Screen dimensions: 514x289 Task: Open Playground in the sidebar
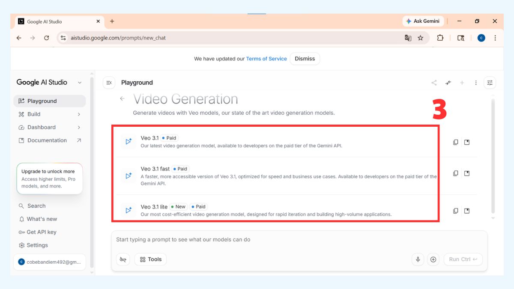[x=50, y=101]
